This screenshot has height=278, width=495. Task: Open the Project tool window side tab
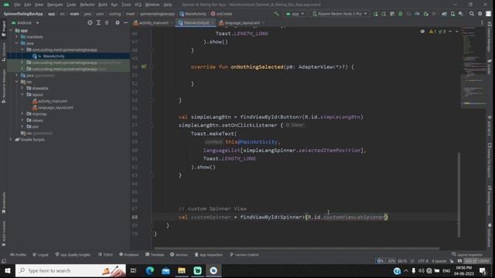point(3,29)
